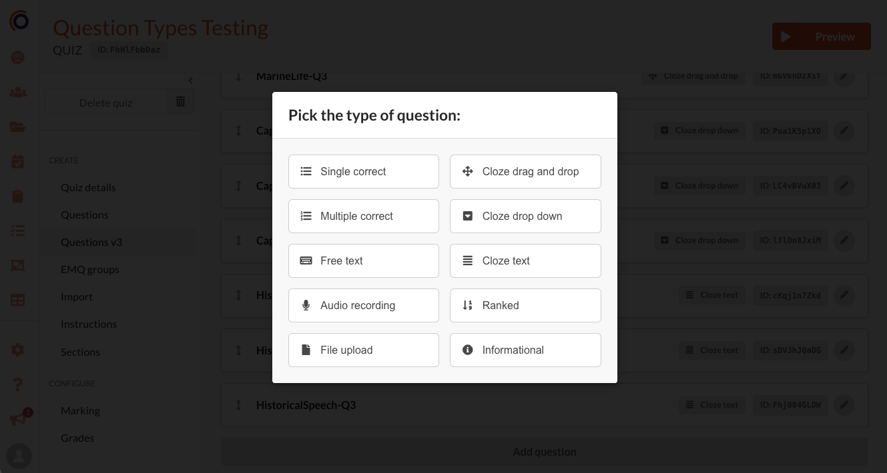Pick the Cloze drag and drop type
Screen dimensions: 887x473
point(525,171)
